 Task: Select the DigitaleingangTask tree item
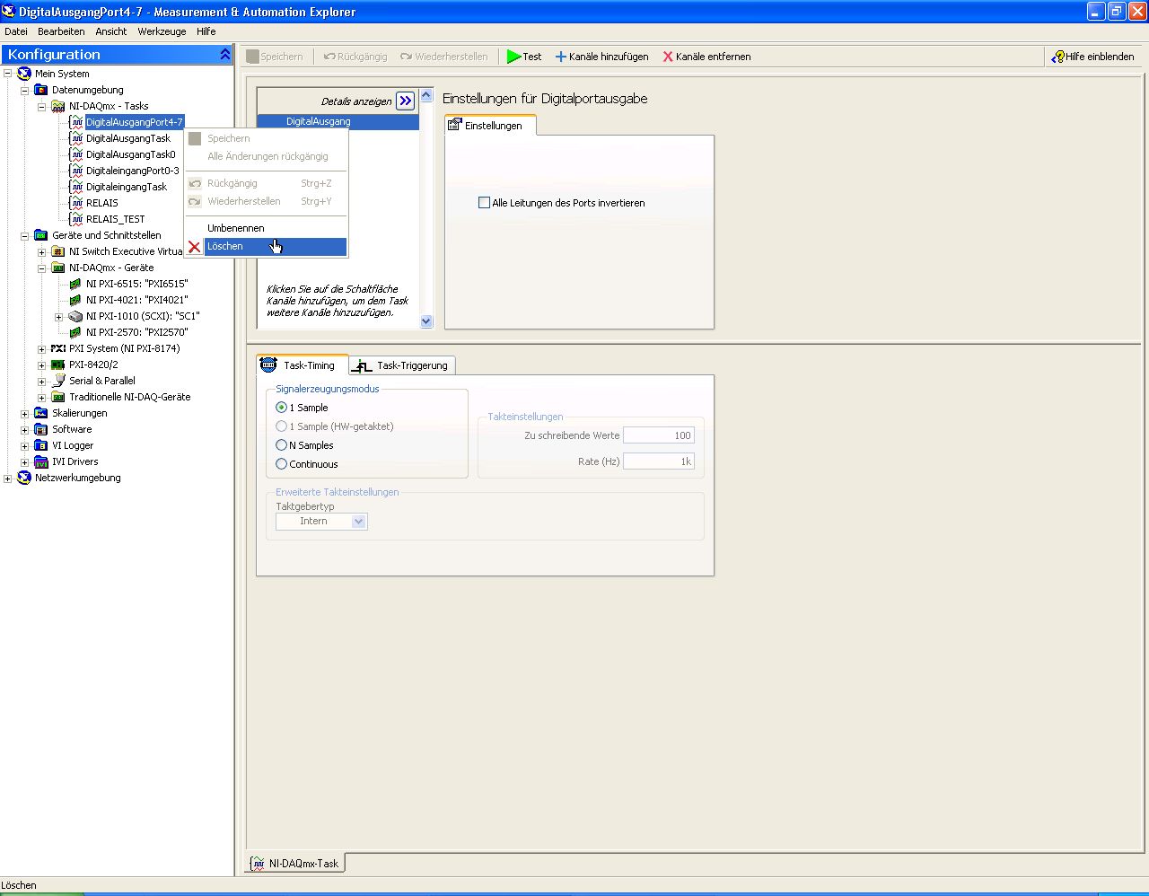point(127,187)
